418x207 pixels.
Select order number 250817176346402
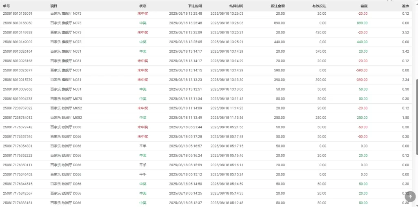18,174
